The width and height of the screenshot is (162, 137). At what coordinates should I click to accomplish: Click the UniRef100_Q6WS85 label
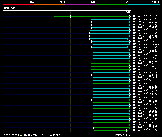pos(145,111)
